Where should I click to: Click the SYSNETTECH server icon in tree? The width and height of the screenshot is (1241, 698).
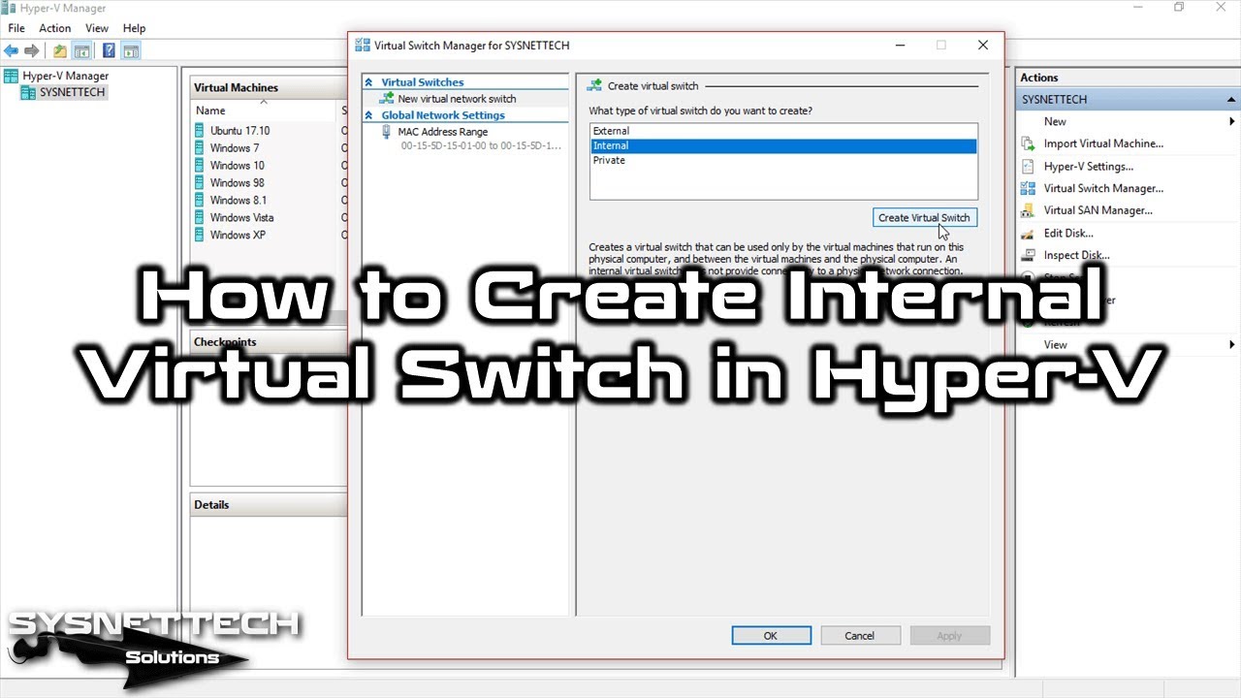pos(29,92)
